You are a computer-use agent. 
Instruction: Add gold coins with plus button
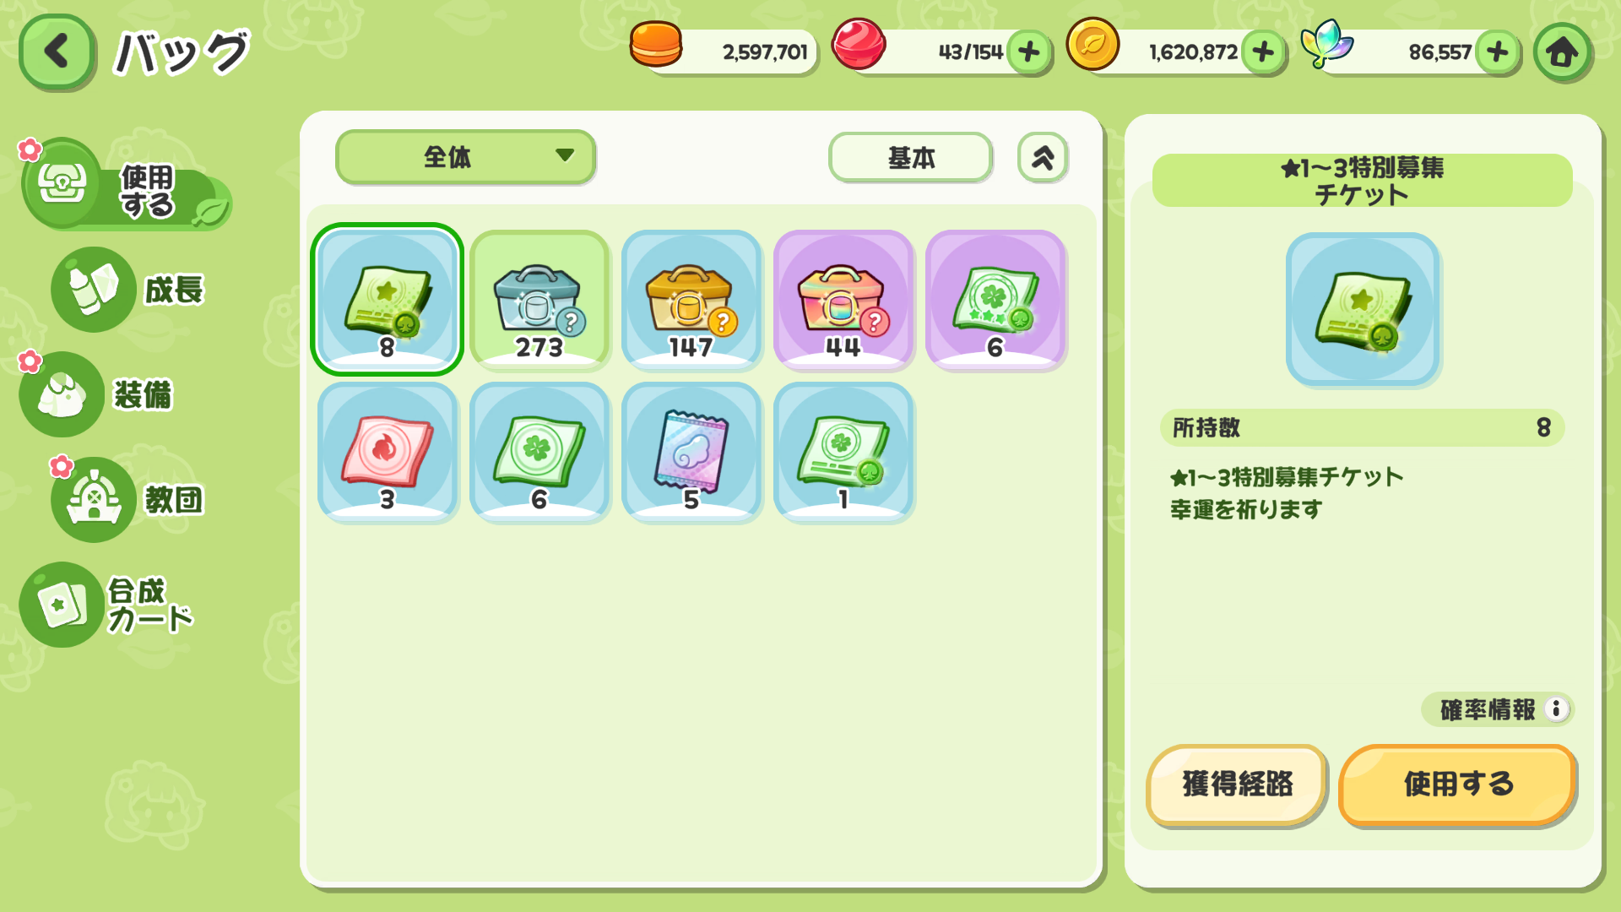pyautogui.click(x=1263, y=52)
